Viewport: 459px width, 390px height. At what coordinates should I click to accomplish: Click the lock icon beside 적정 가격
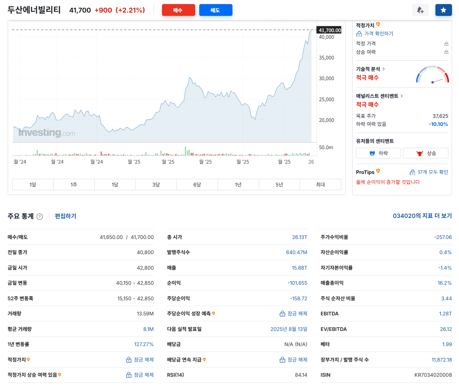click(446, 44)
